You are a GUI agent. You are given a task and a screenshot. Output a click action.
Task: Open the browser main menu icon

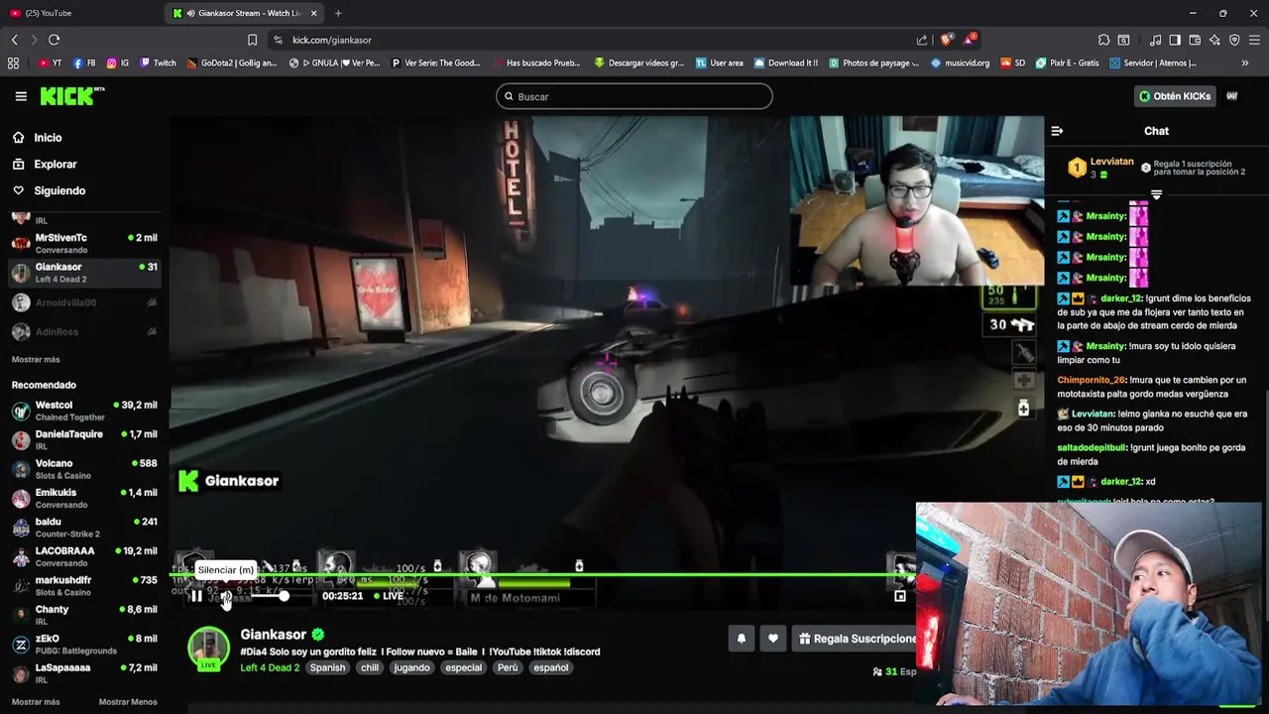click(x=1254, y=40)
